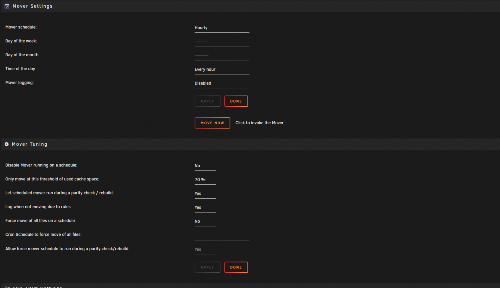Image resolution: width=500 pixels, height=288 pixels.
Task: Click the 'Time of the day:' label
Action: 21,69
